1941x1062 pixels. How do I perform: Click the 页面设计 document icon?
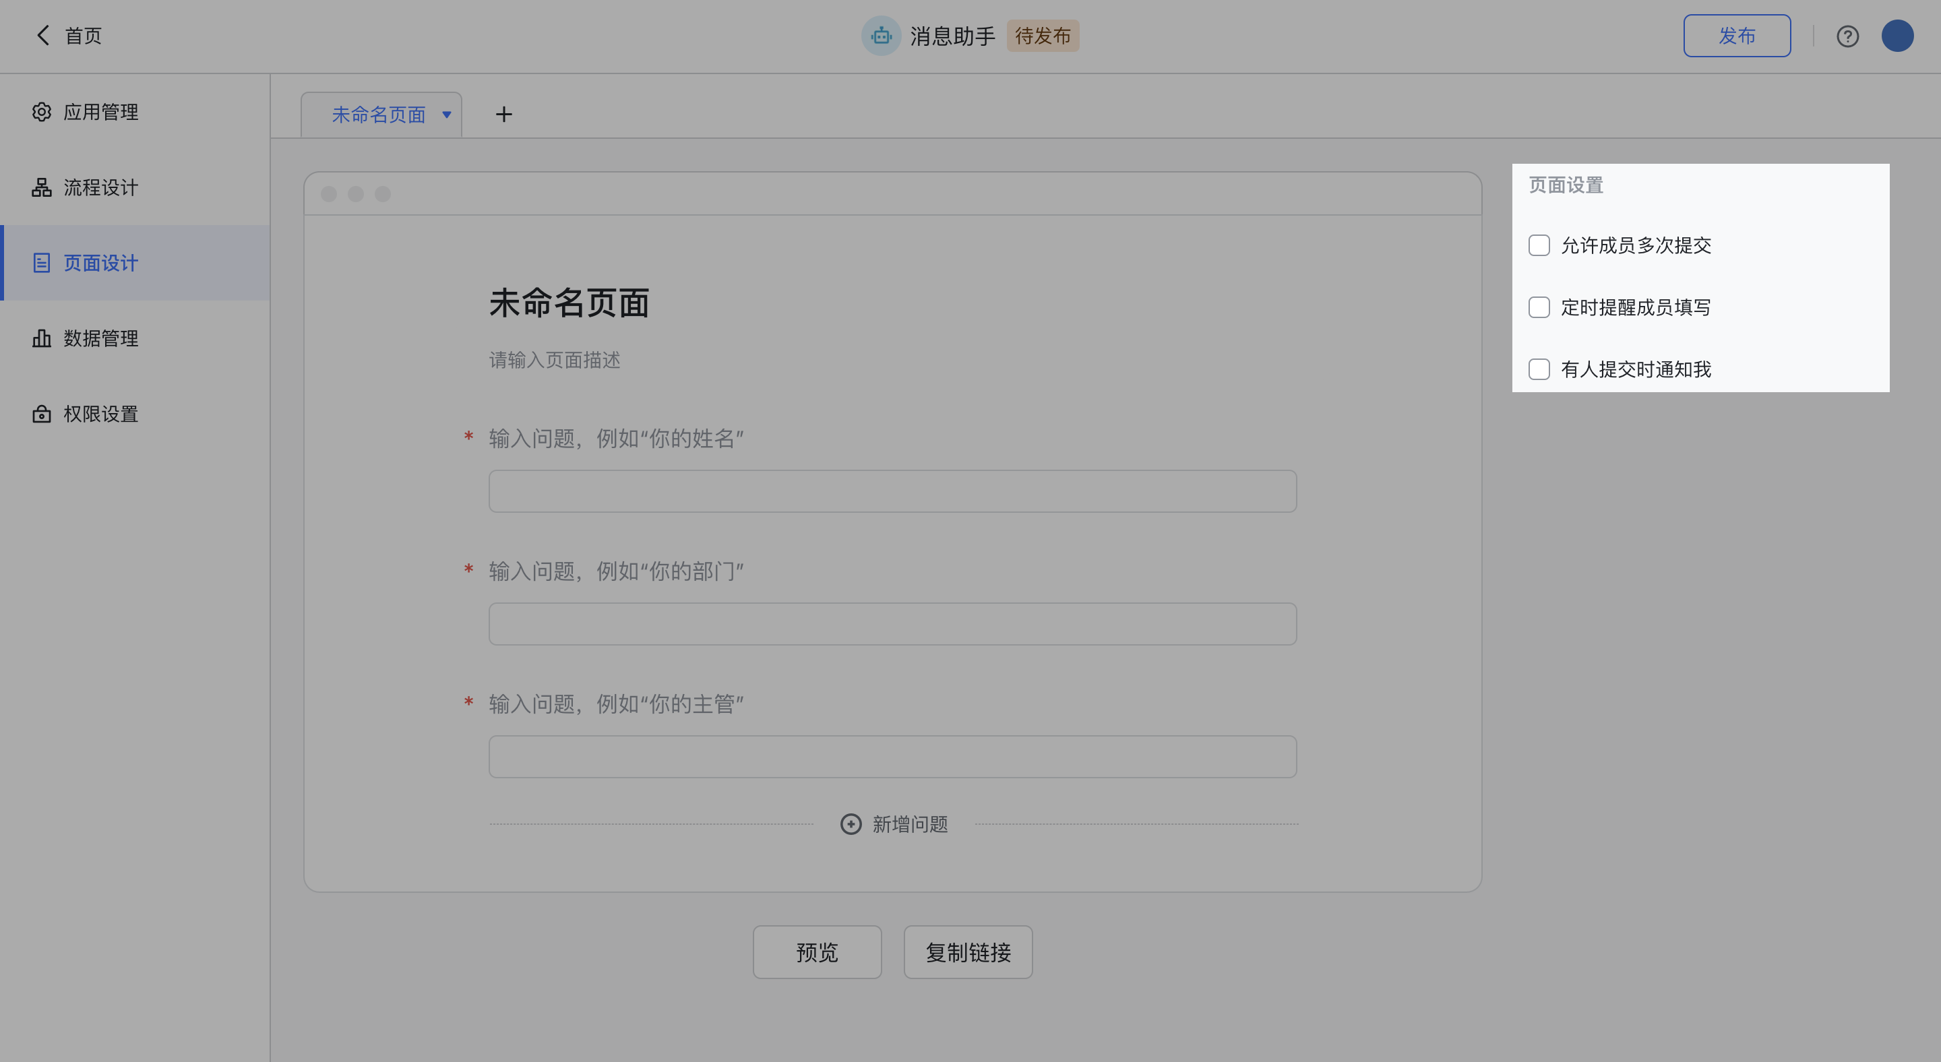41,263
